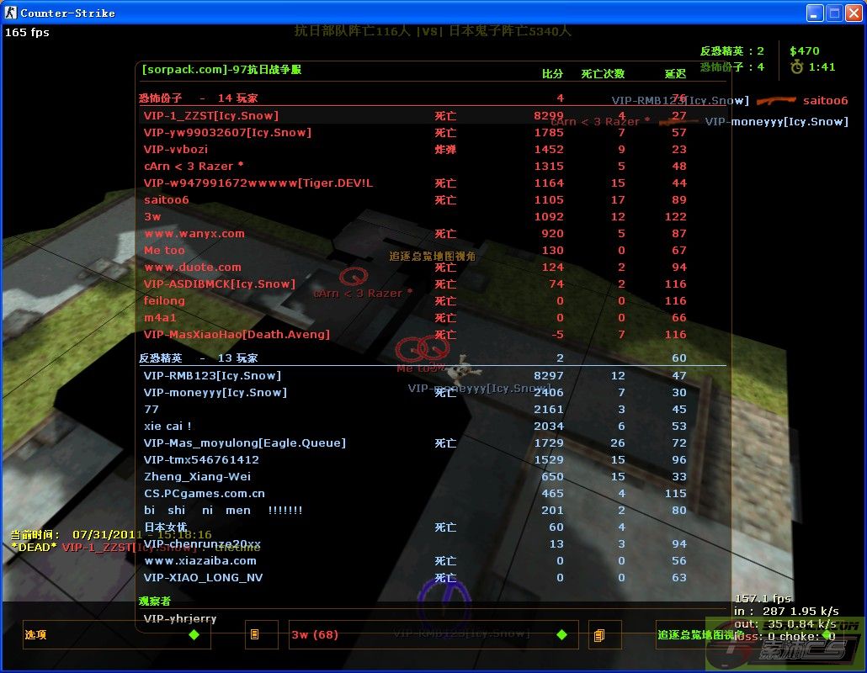Select the VIP-RMB123[Icy.Snow] scoreboard row

tap(212, 376)
